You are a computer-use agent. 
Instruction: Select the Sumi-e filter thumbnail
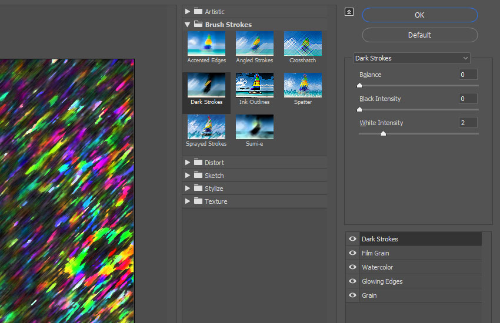[x=254, y=127]
